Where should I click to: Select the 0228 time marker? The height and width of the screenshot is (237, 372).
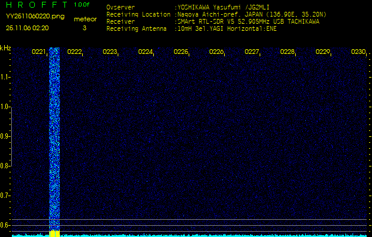(x=287, y=52)
